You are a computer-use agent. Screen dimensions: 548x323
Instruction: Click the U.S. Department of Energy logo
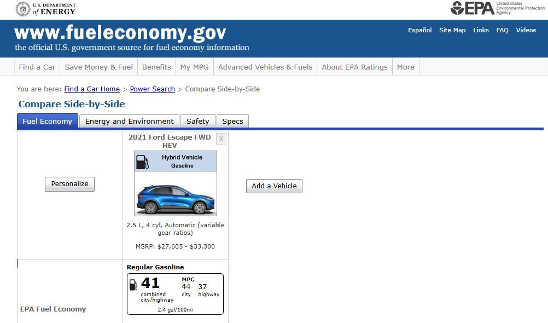[x=45, y=9]
